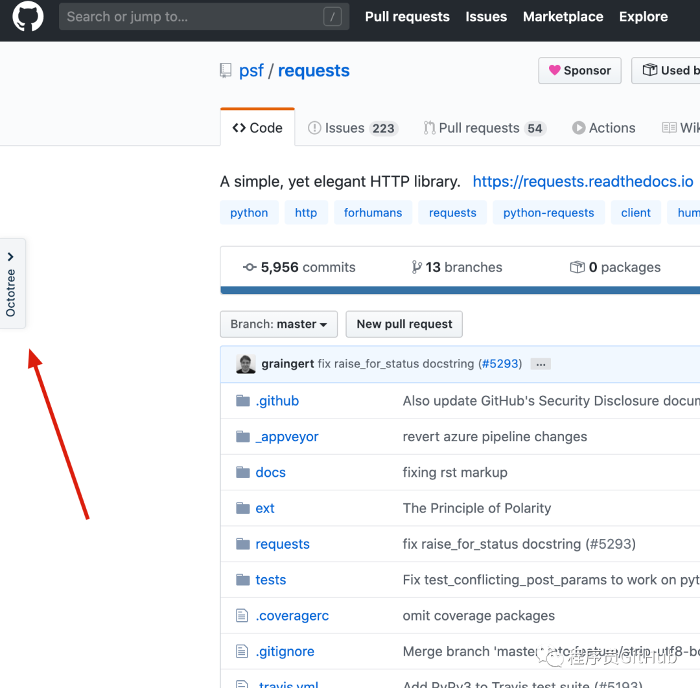Select the requests topic tag
Screen dimensions: 700x688
(x=452, y=212)
